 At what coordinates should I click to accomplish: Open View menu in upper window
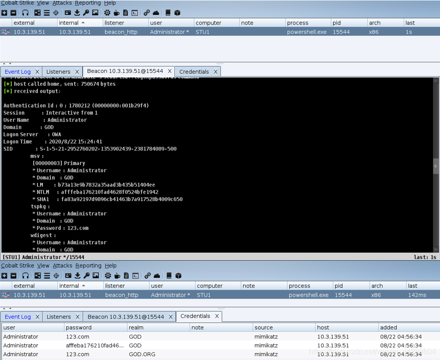tap(43, 3)
